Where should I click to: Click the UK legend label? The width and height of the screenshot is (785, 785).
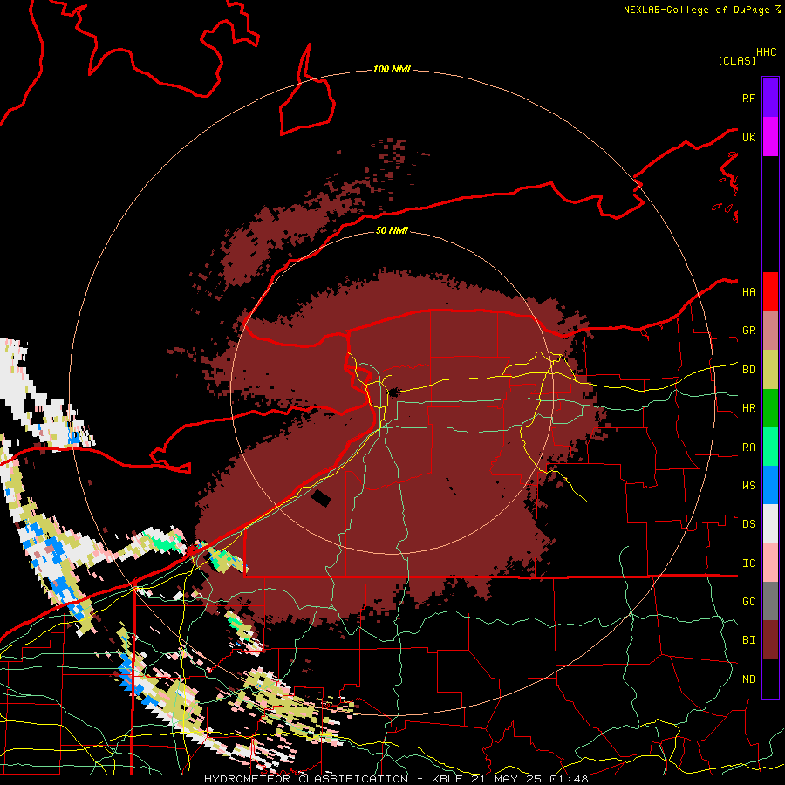coord(748,137)
